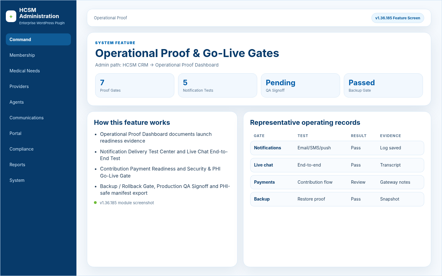Image resolution: width=442 pixels, height=276 pixels.
Task: Click the End-to-end test cell
Action: coord(309,165)
